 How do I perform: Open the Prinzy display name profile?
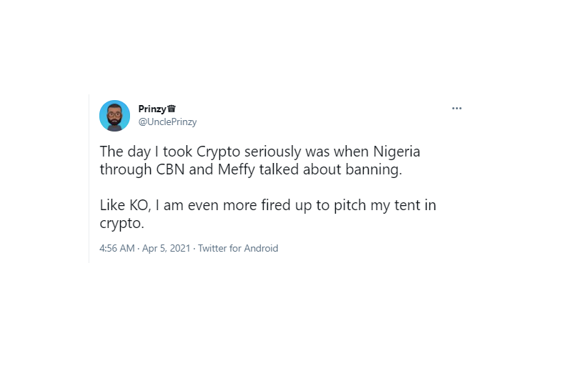[152, 109]
